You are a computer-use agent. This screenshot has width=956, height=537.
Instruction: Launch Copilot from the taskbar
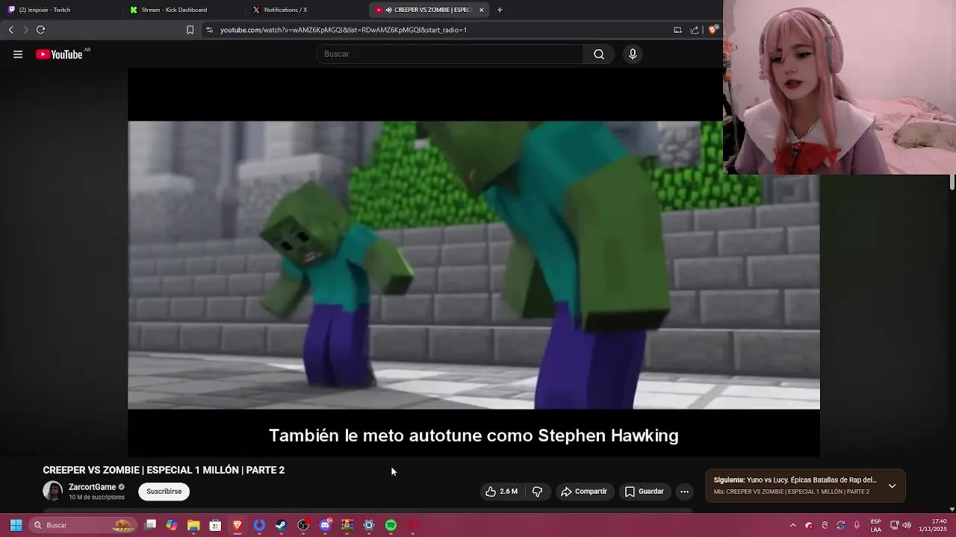click(x=172, y=525)
